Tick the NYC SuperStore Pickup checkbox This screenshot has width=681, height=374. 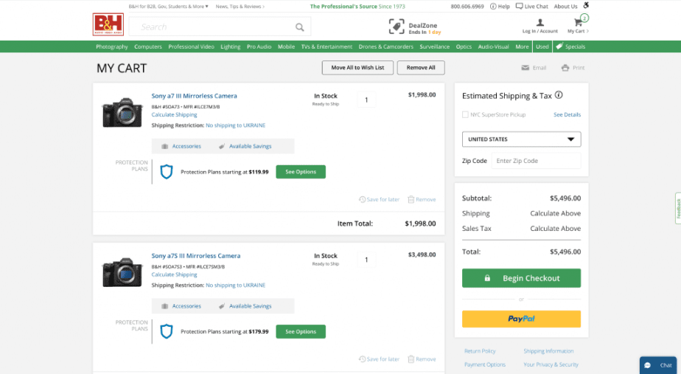(x=465, y=115)
